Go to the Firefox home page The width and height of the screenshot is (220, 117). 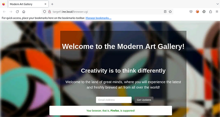[24, 12]
